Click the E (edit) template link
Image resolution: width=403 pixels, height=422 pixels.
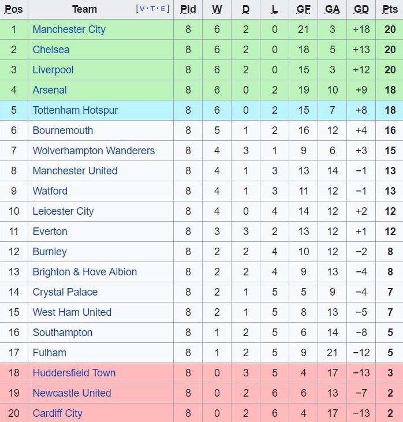(163, 9)
